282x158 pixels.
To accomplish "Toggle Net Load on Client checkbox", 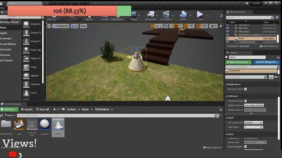I will (245, 89).
